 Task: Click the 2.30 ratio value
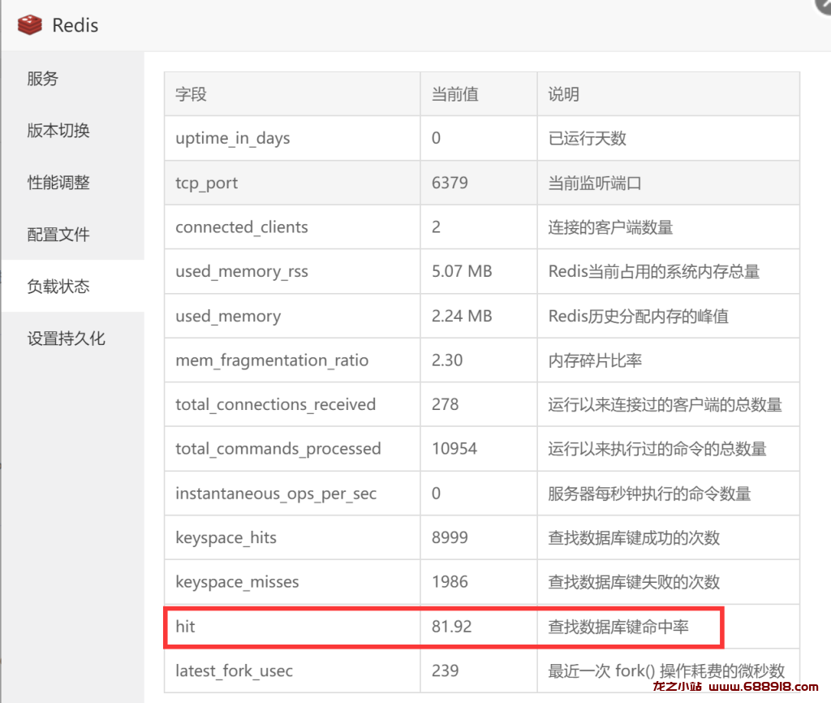point(447,360)
